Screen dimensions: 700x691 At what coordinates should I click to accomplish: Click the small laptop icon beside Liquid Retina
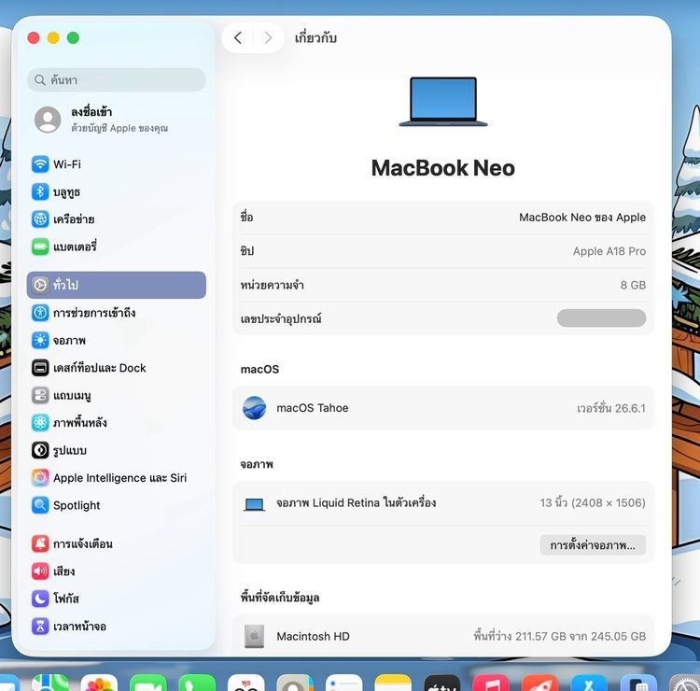[254, 504]
